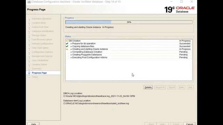The image size is (223, 125).
Task: Click the Revert All button
Action: point(160,87)
